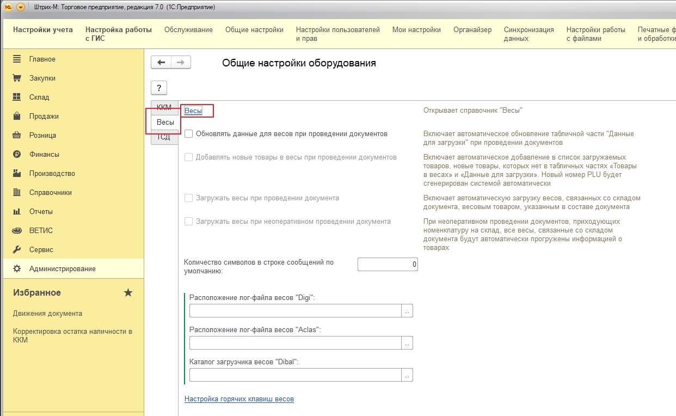Click the Сервис wrench icon

point(17,249)
